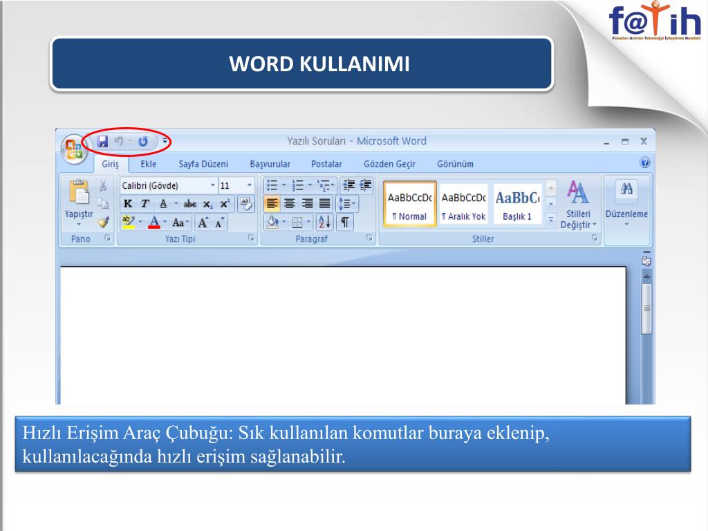Toggle strikethrough (abc) formatting
This screenshot has width=708, height=531.
[x=189, y=204]
